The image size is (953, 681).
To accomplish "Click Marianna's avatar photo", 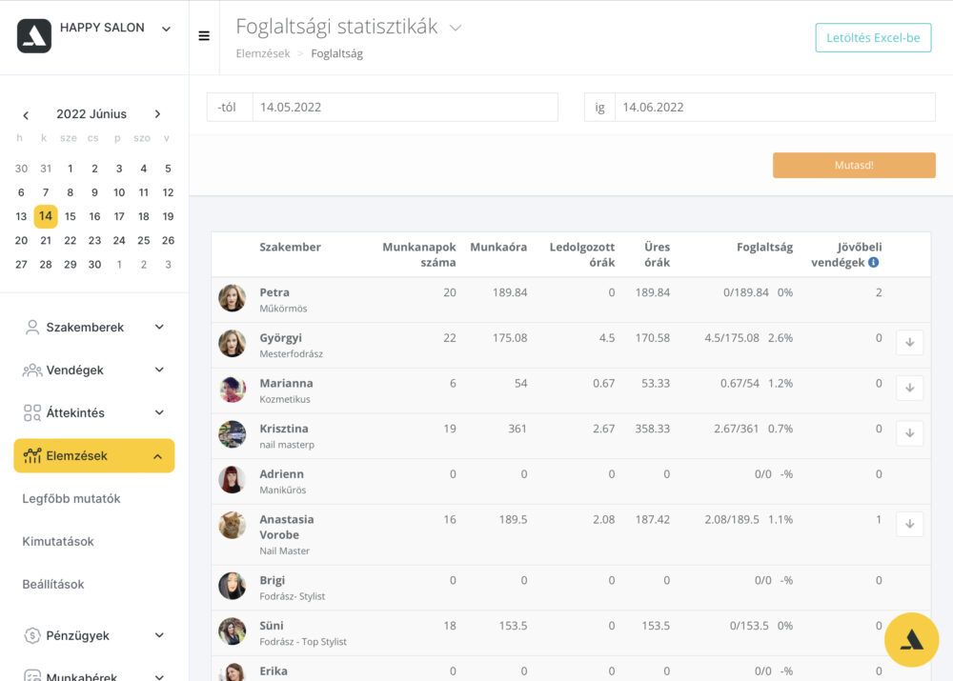I will 233,389.
